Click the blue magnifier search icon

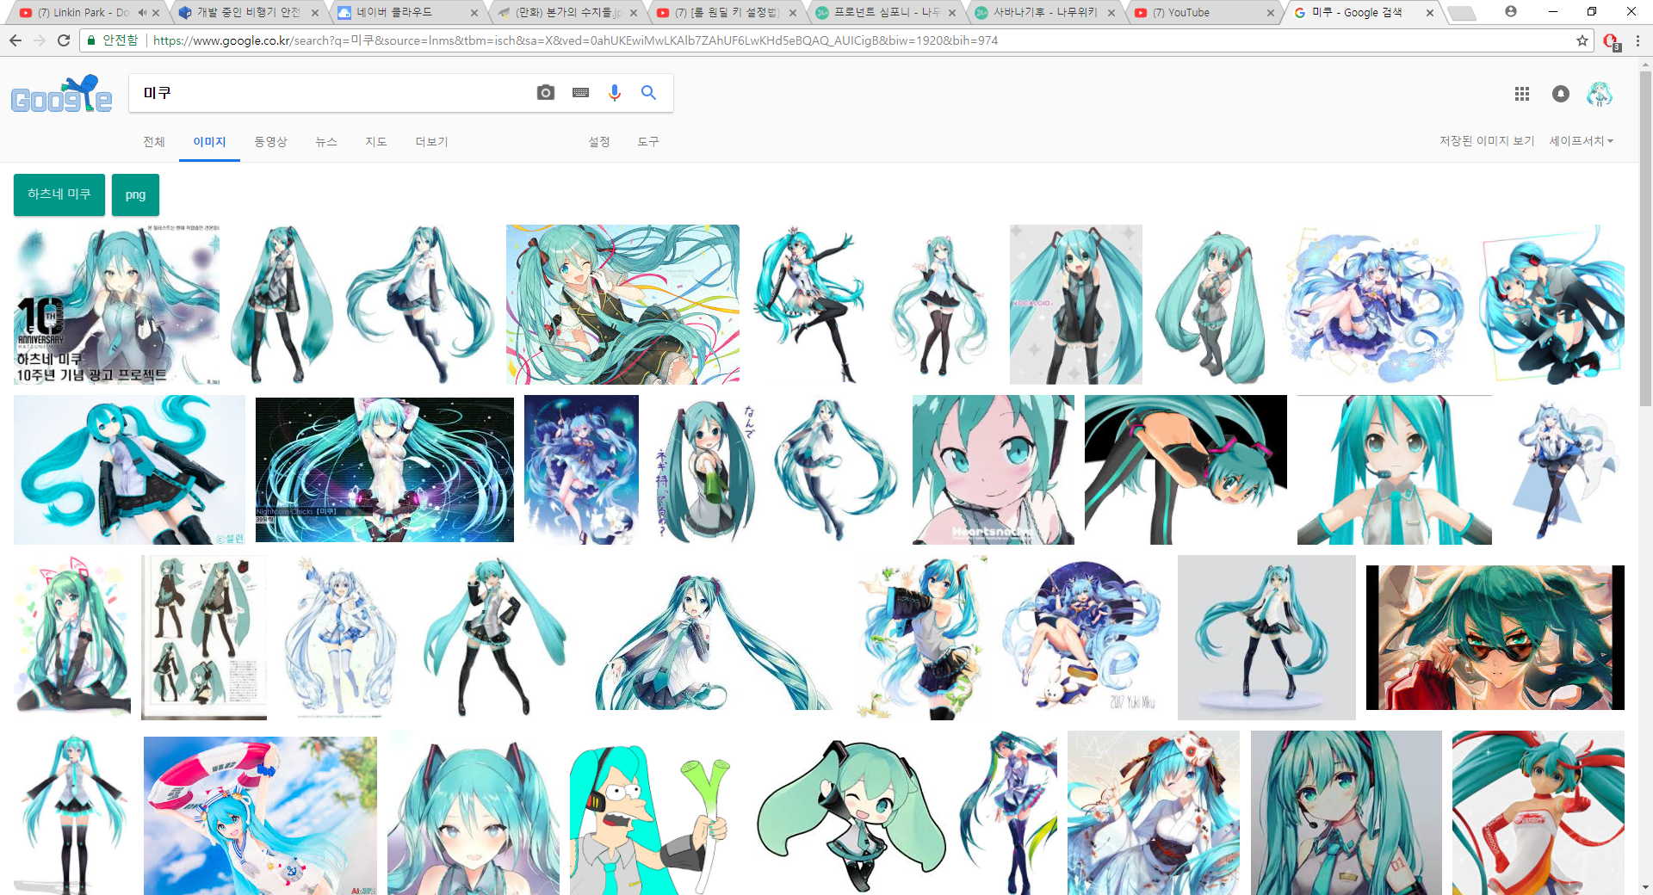648,93
